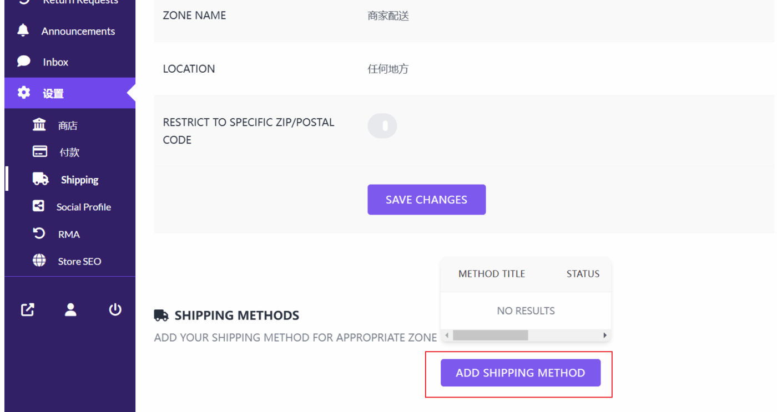Click the payment credit card icon
This screenshot has width=777, height=412.
40,151
